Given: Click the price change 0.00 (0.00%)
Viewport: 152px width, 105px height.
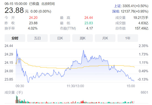Looking at the screenshot, I should pyautogui.click(x=41, y=12).
